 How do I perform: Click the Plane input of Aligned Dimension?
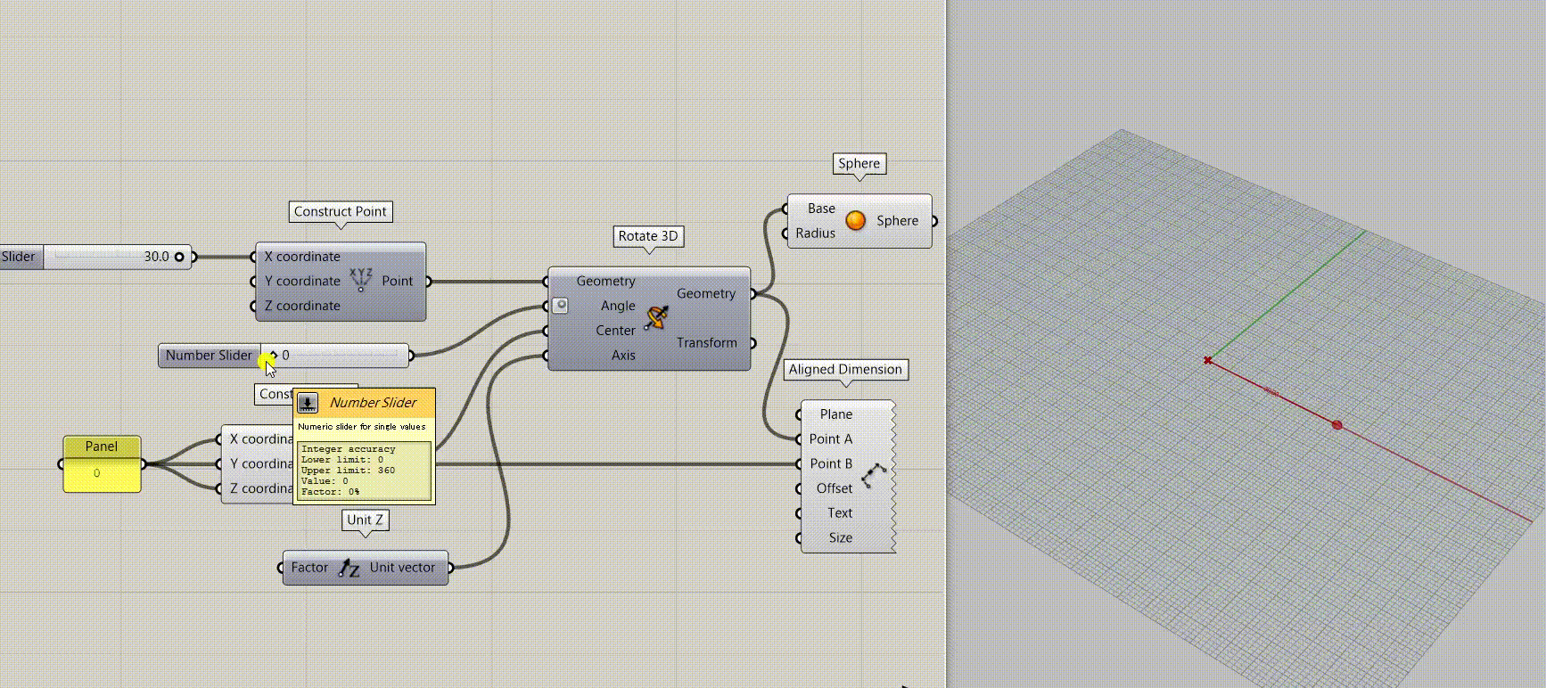836,414
